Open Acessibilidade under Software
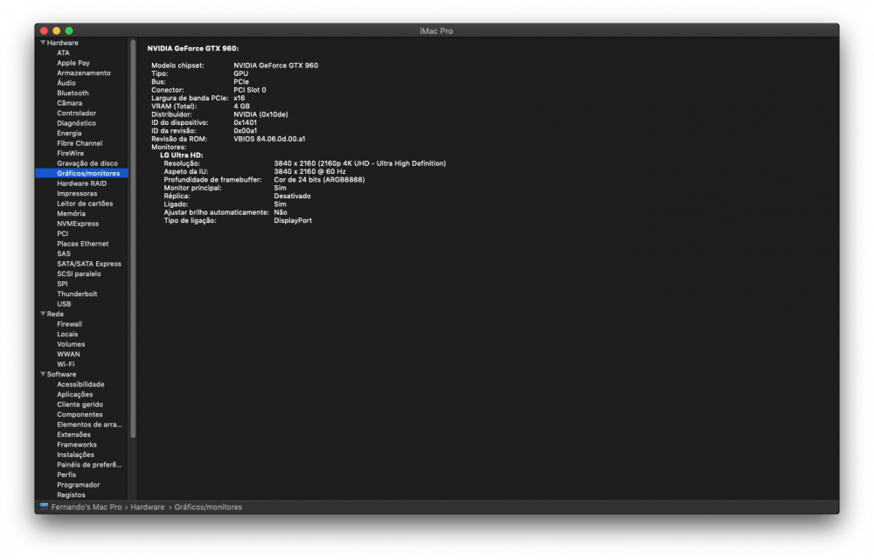Screen dimensions: 874x560 (x=80, y=384)
